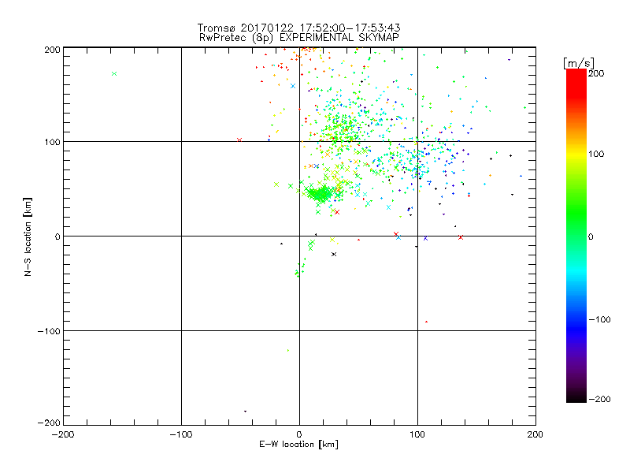The height and width of the screenshot is (473, 630).
Task: Click the y-axis tick label '0'
Action: point(57,236)
